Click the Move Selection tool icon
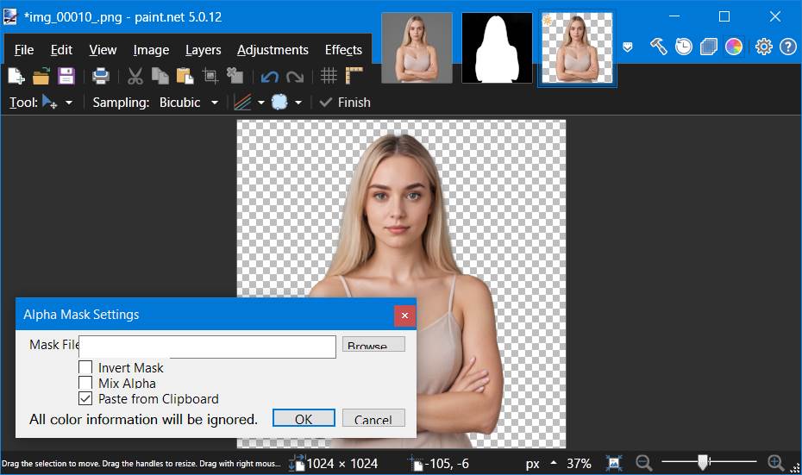This screenshot has height=475, width=802. (50, 103)
